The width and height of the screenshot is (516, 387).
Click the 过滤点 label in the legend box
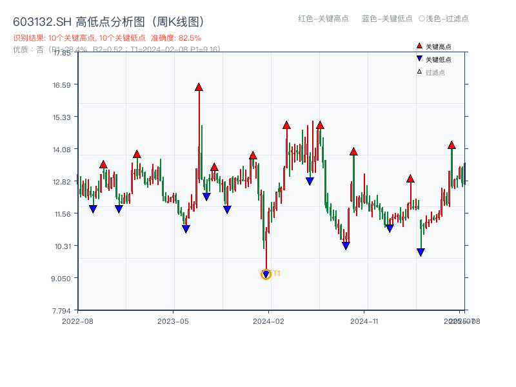(435, 72)
